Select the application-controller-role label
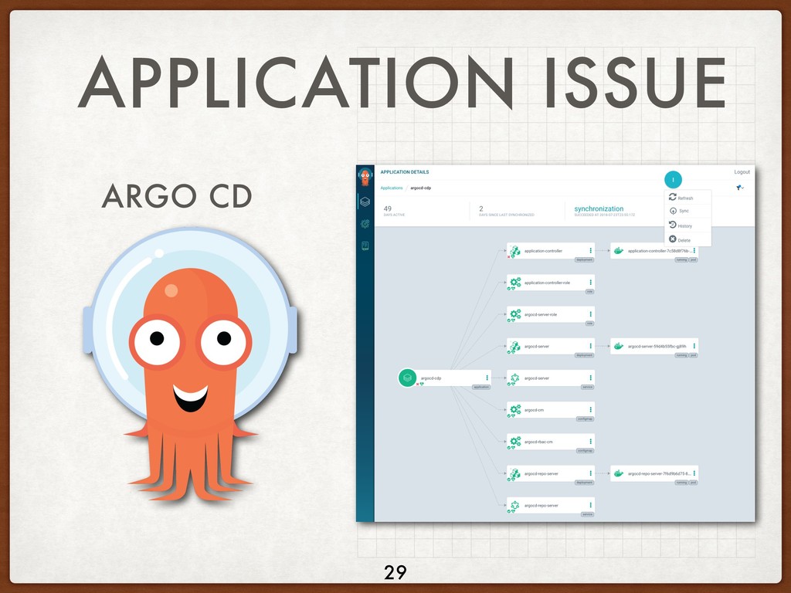791x593 pixels. [x=547, y=283]
